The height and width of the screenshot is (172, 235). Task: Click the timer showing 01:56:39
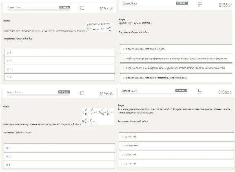click(225, 92)
